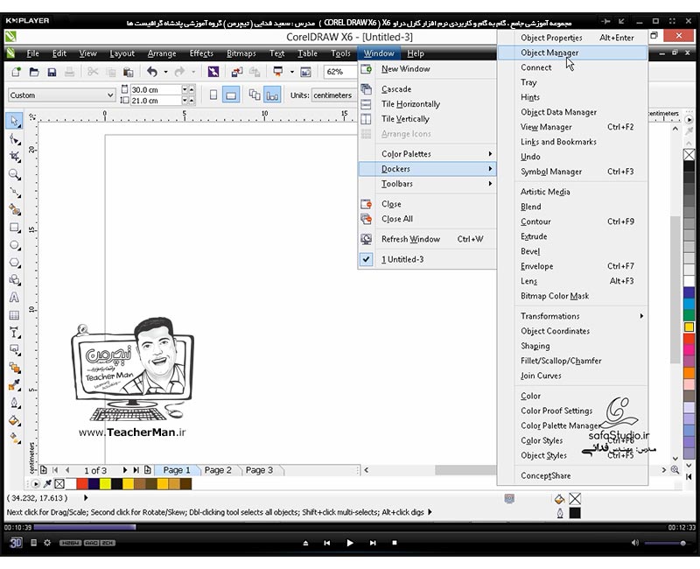Click the page height 21.0 cm field

[155, 101]
